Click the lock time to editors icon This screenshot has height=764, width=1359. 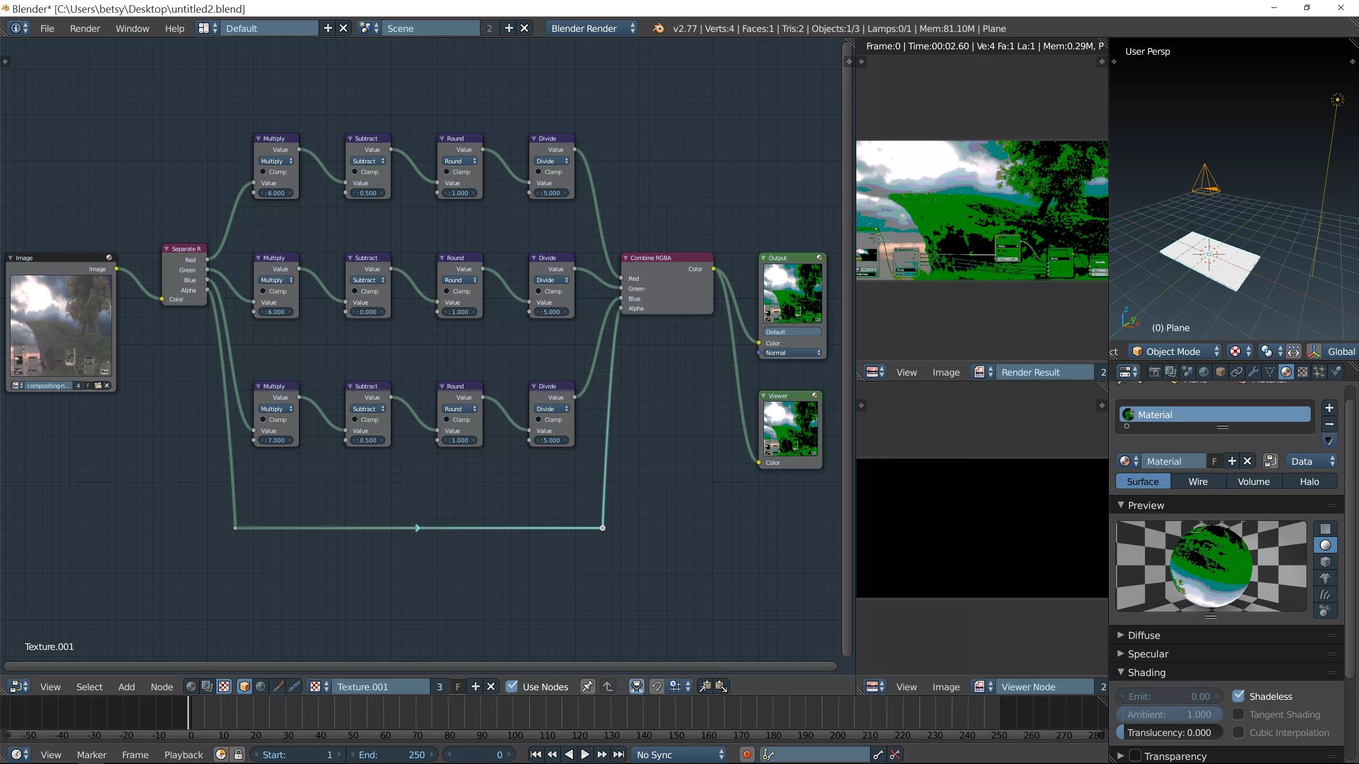[x=238, y=754]
